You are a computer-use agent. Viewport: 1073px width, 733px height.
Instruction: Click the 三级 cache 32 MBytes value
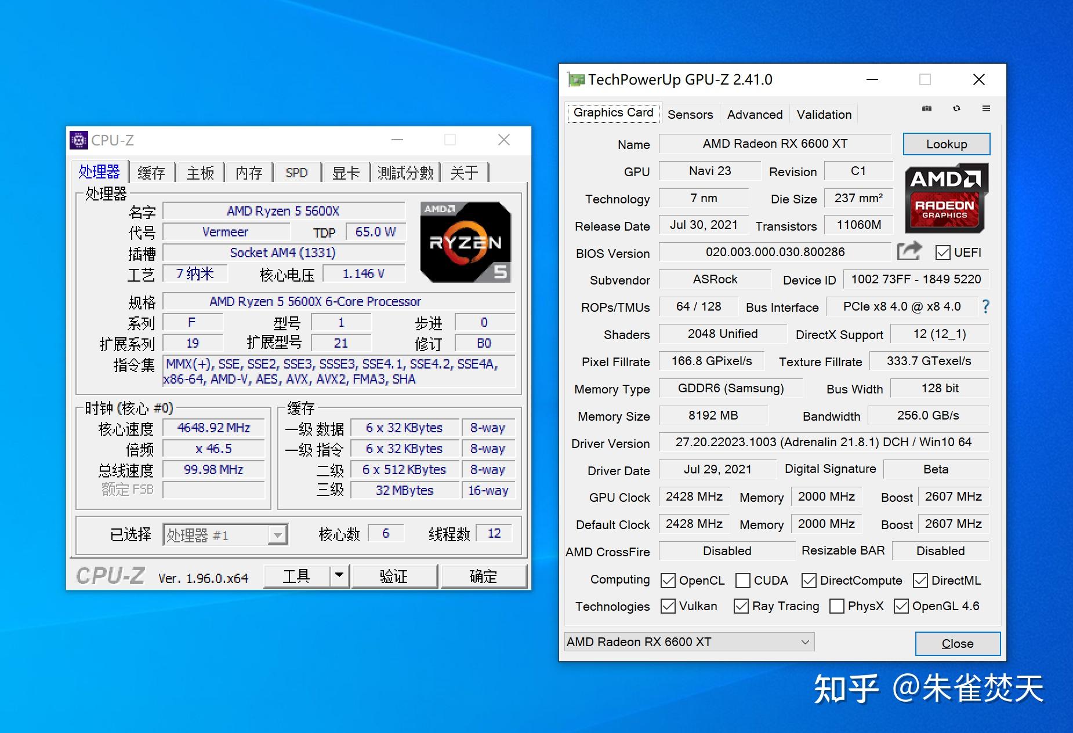404,490
